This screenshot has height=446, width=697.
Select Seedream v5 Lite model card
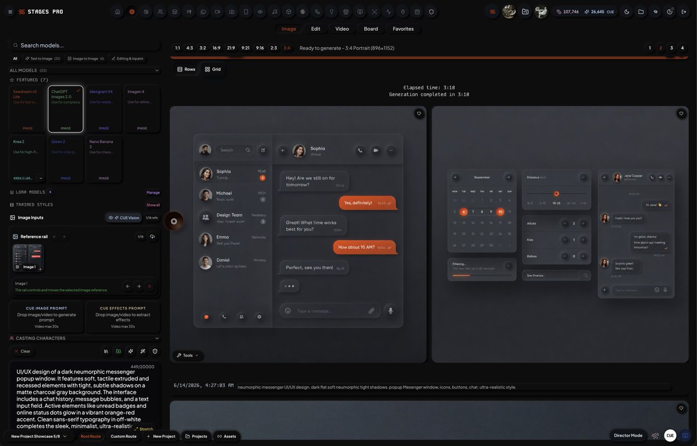pyautogui.click(x=27, y=109)
